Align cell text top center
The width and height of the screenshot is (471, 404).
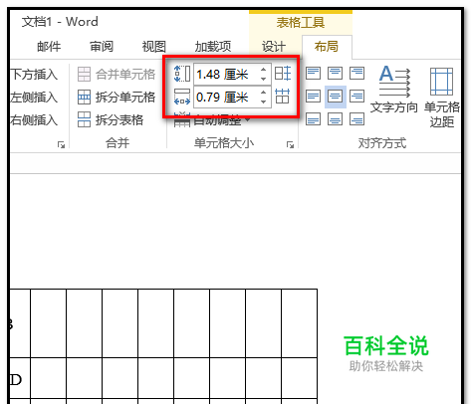coord(335,74)
